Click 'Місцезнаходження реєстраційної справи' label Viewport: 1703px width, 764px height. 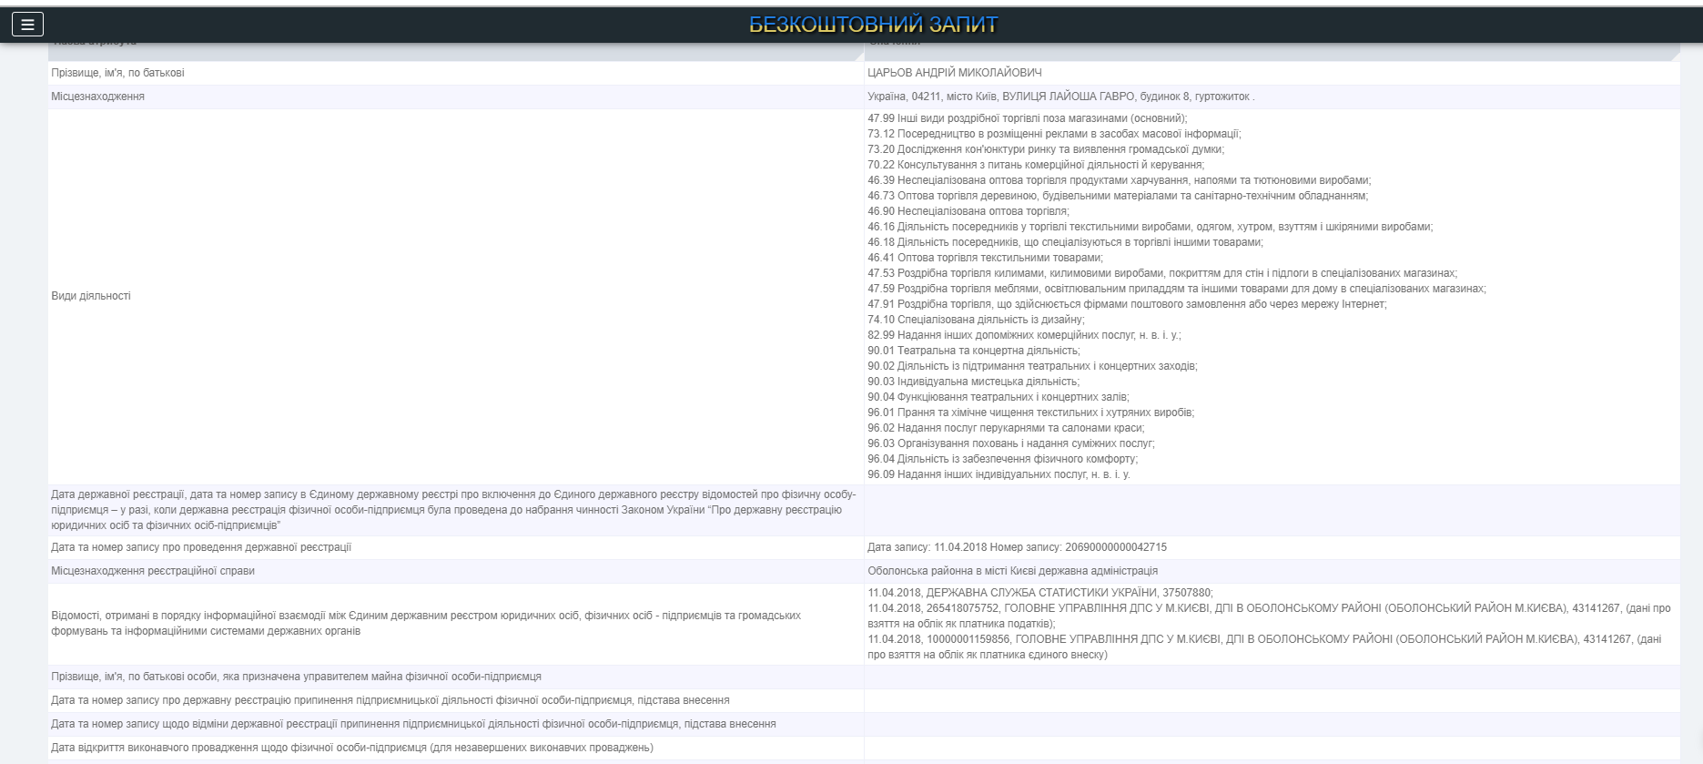[x=153, y=571]
